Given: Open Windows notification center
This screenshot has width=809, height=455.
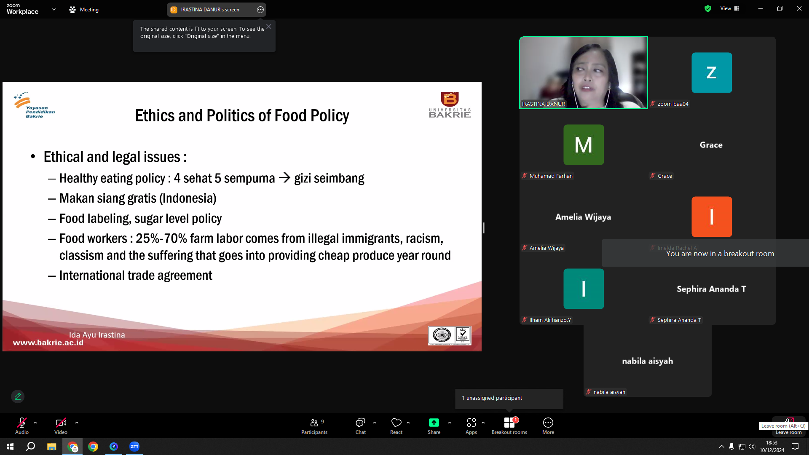Looking at the screenshot, I should 795,447.
